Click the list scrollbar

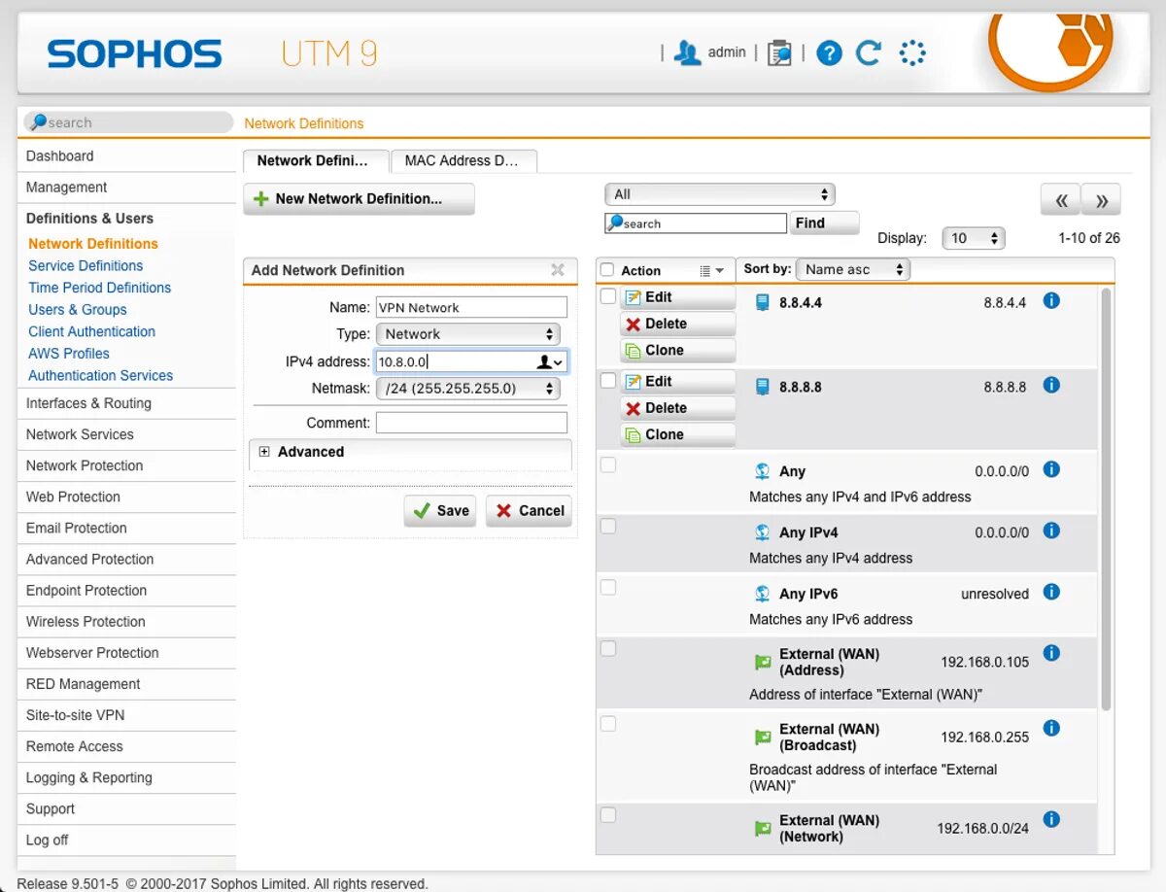pos(1106,497)
